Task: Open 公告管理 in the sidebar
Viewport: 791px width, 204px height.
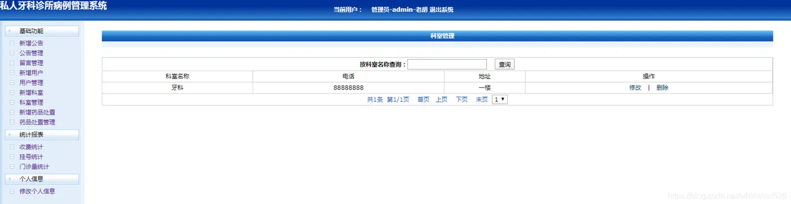Action: [x=31, y=53]
